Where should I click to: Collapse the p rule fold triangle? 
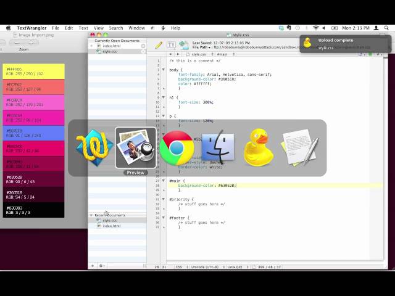coord(164,116)
